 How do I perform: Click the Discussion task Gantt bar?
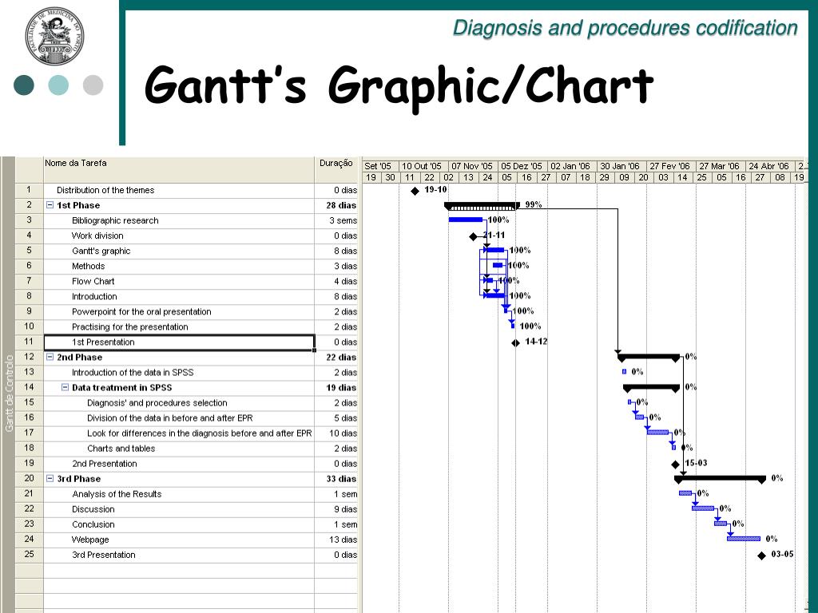pos(703,508)
